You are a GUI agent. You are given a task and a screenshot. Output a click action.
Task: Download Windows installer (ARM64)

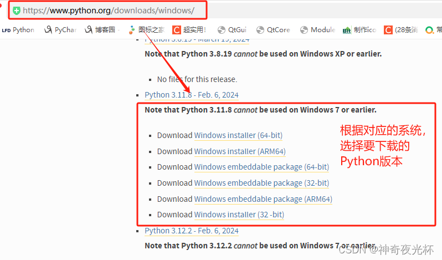239,151
